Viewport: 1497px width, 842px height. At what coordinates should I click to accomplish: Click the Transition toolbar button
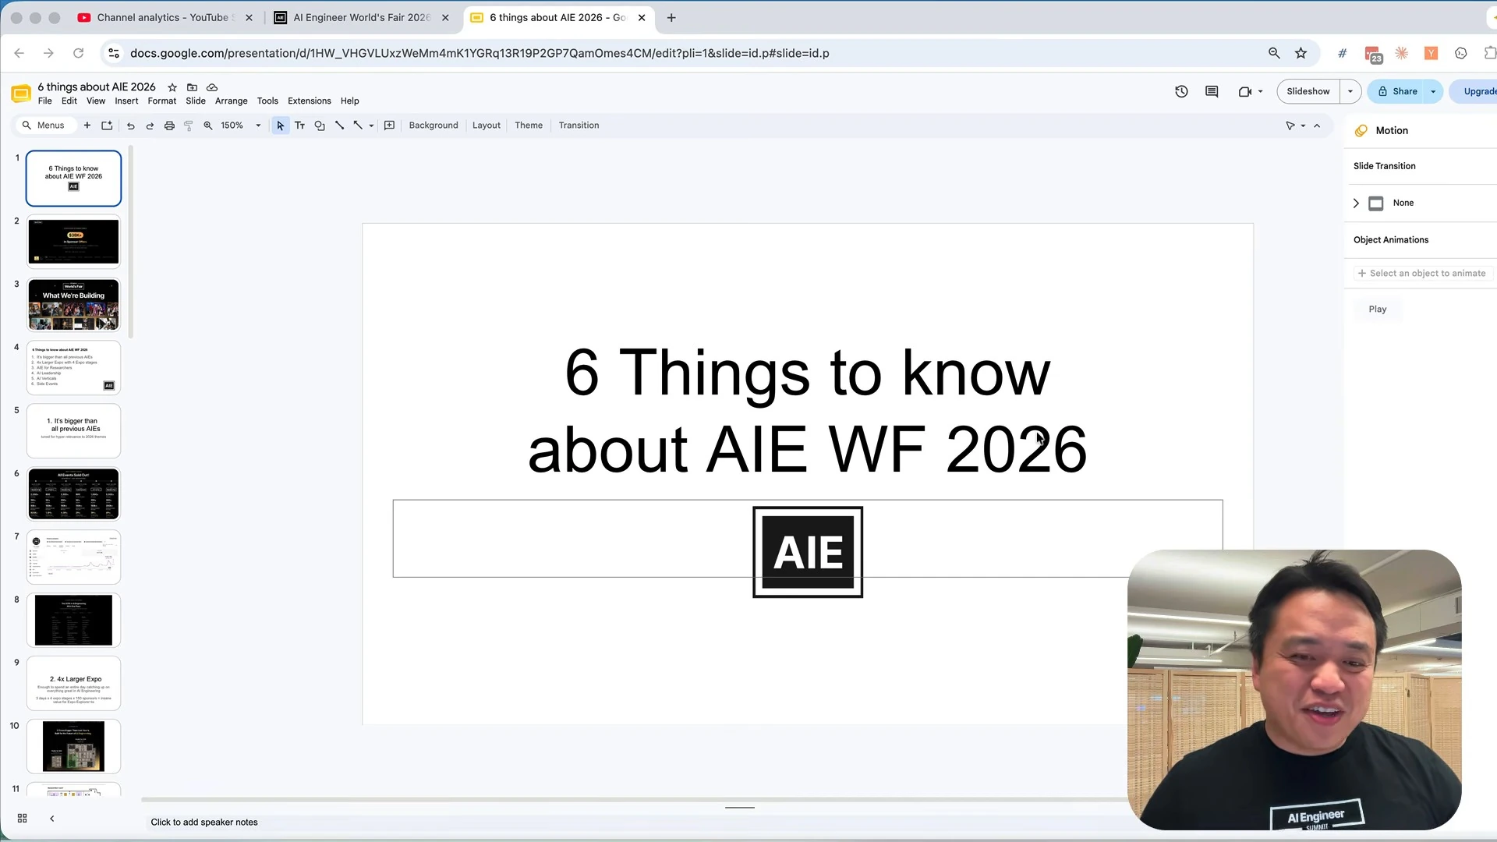pos(579,126)
